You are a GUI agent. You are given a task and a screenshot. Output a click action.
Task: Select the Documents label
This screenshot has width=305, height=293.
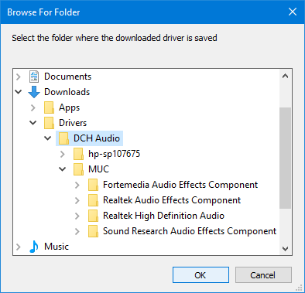67,77
